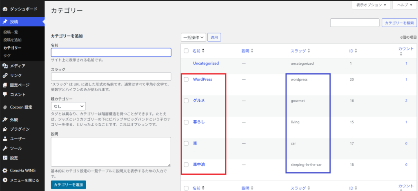
Task: Click the Tools wrench icon
Action: pyautogui.click(x=5, y=148)
